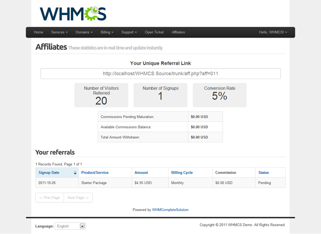The width and height of the screenshot is (321, 234).
Task: Sort referrals by Billing Cycle
Action: [x=182, y=173]
